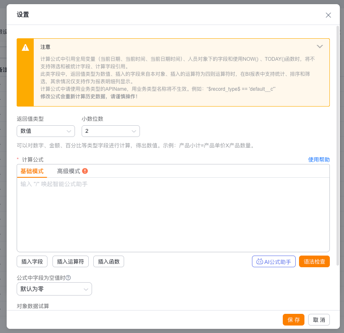Collapse the 注意 notice with its chevron
Image resolution: width=344 pixels, height=333 pixels.
320,47
